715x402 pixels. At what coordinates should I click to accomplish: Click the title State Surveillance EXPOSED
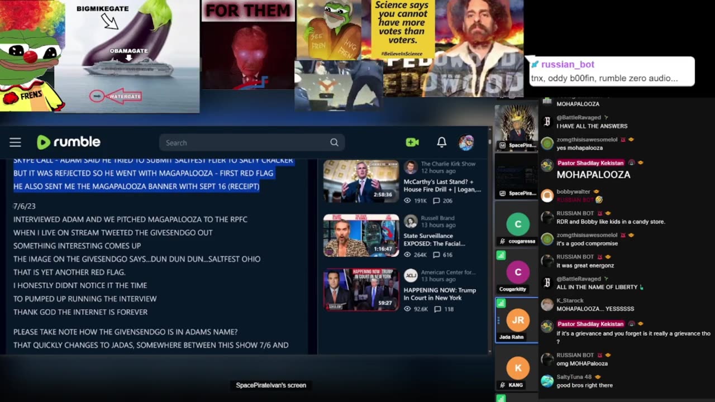pyautogui.click(x=435, y=240)
